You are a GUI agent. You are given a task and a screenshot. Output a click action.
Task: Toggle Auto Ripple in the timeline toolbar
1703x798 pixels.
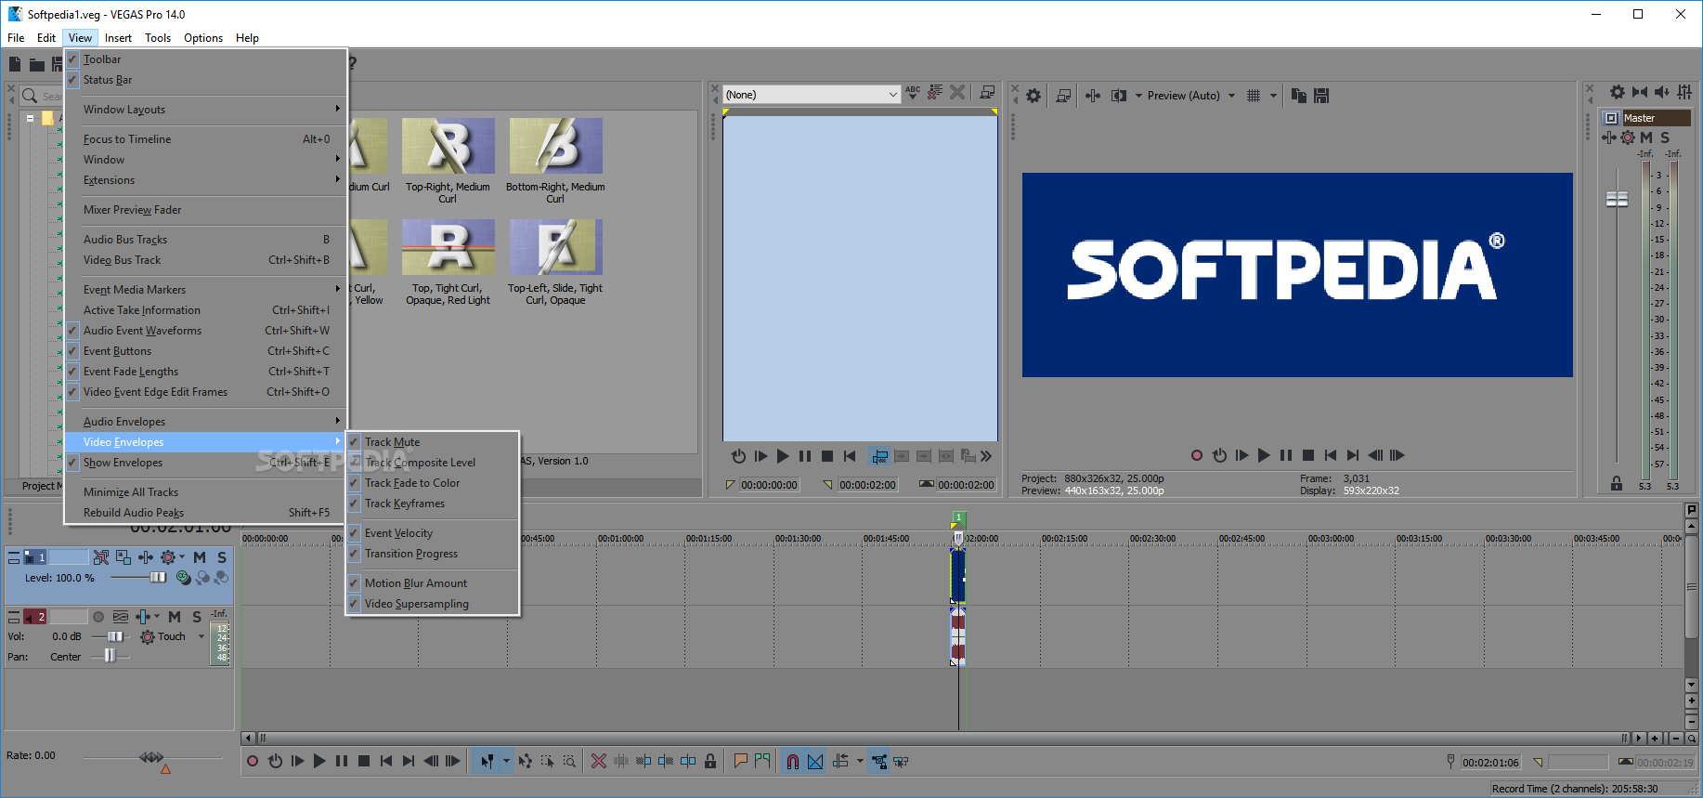tap(841, 761)
